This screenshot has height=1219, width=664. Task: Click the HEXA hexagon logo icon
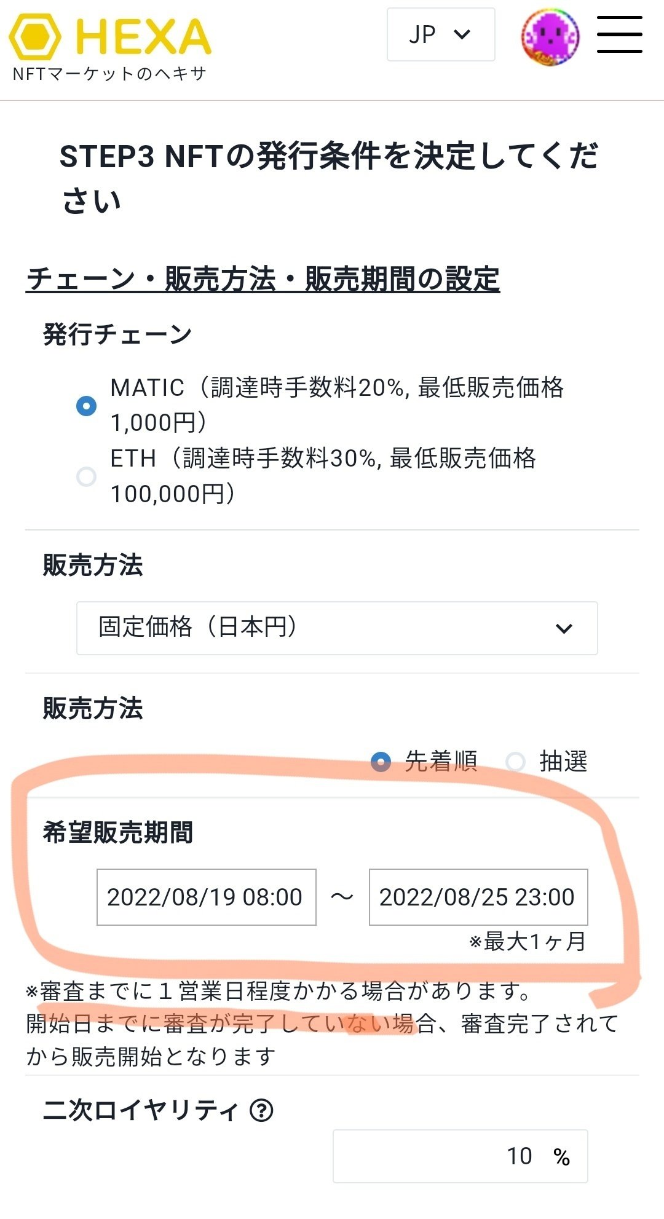pyautogui.click(x=34, y=37)
